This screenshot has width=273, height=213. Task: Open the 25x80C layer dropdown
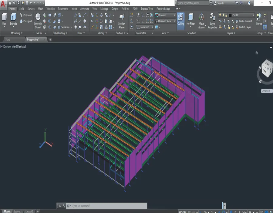point(236,15)
